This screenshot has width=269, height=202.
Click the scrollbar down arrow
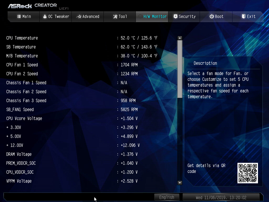point(180,183)
